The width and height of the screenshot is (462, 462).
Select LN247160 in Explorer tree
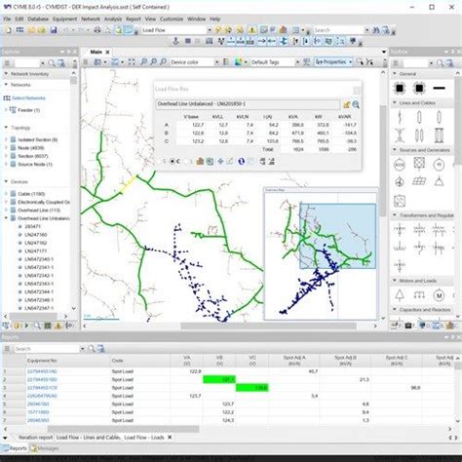(36, 235)
